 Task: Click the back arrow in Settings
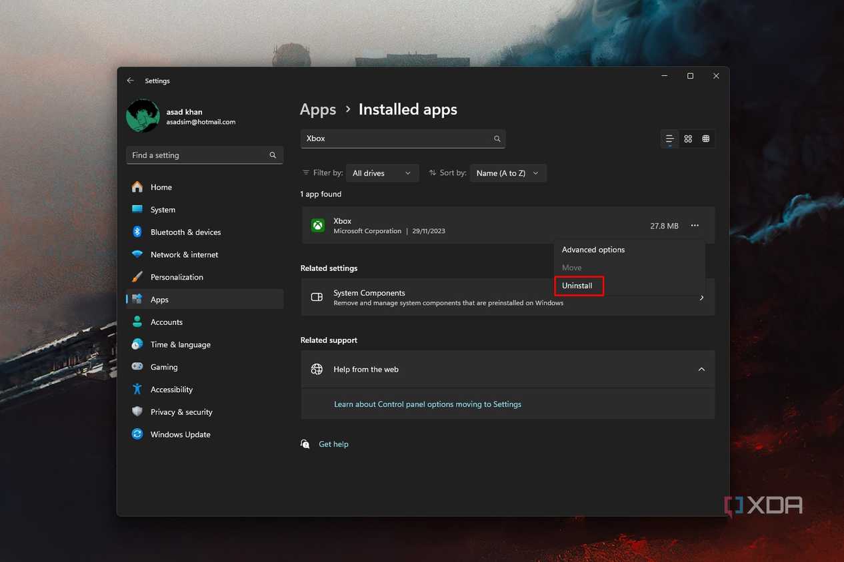[x=131, y=80]
